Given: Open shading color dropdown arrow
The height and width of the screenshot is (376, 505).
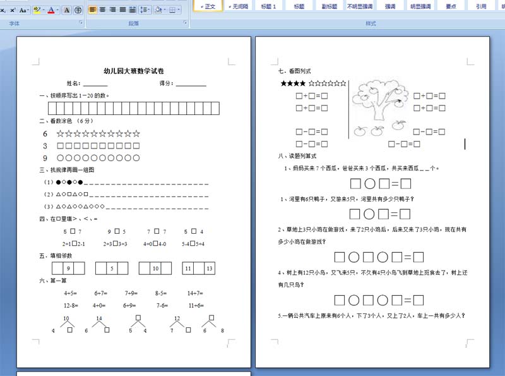Looking at the screenshot, I should tap(164, 9).
